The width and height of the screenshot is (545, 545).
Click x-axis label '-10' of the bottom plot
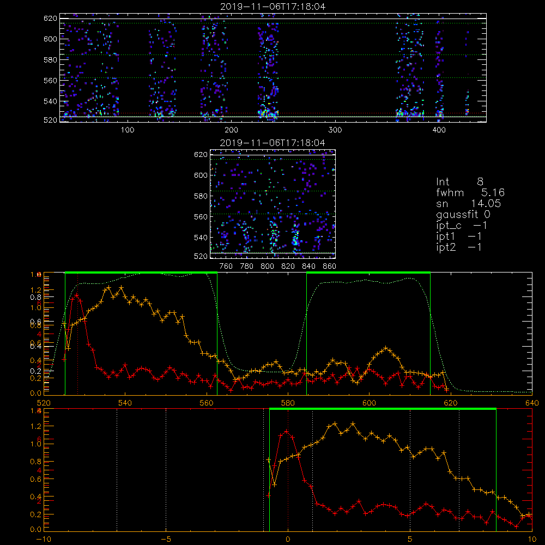pyautogui.click(x=44, y=539)
